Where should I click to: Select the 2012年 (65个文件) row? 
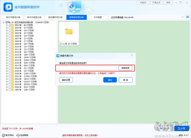pyautogui.click(x=24, y=52)
